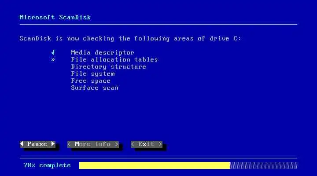Select the Exit button
Viewport: 317px width, 176px height.
[147, 144]
